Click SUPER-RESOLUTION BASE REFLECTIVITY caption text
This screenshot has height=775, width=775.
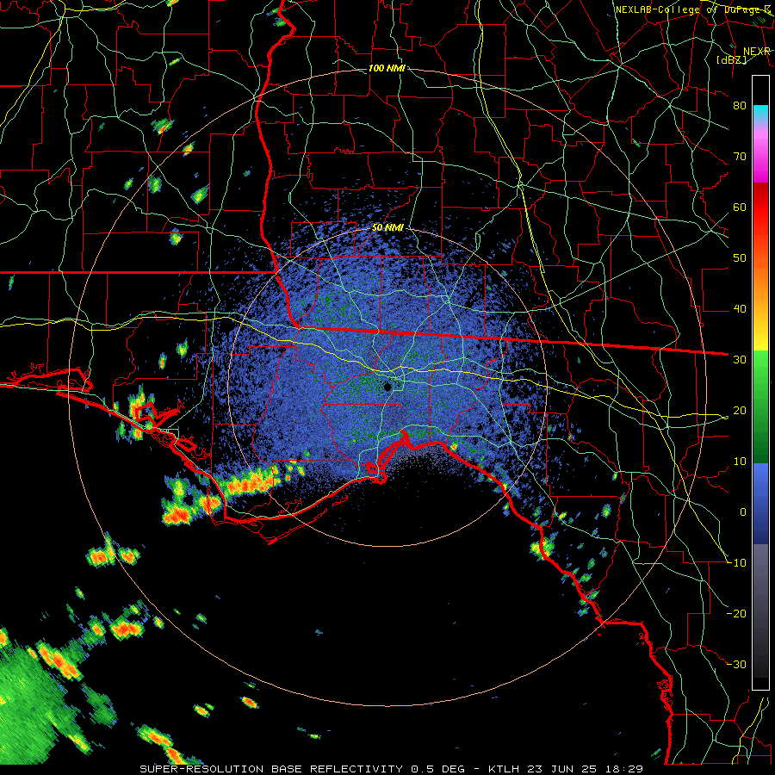271,769
